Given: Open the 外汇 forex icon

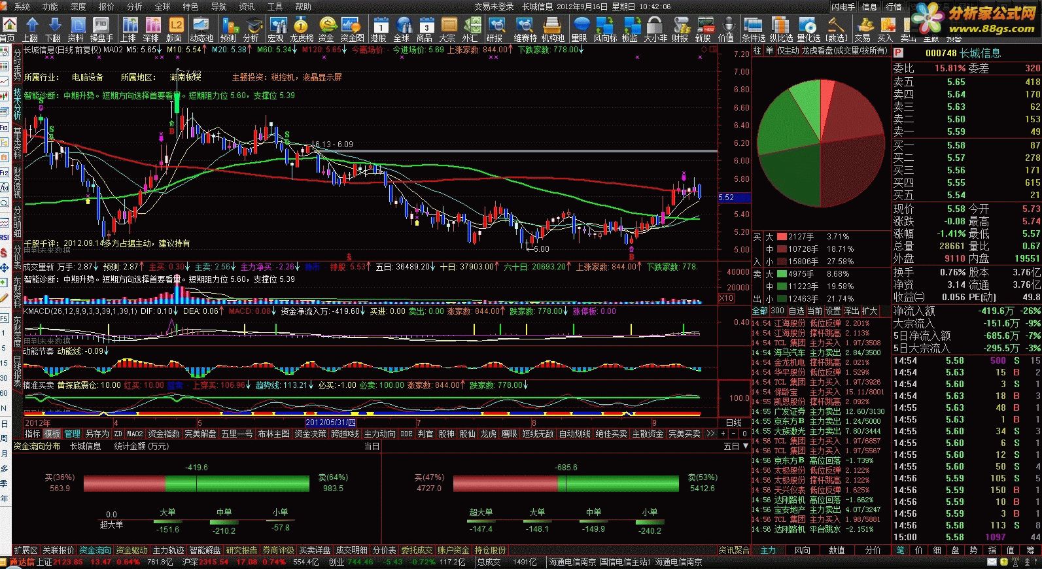Looking at the screenshot, I should point(470,29).
